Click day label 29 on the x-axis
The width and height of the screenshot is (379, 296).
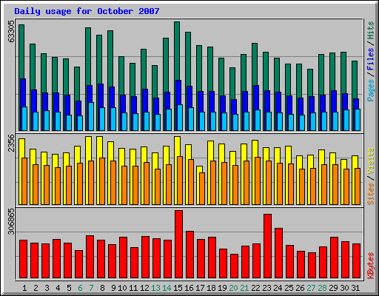point(333,288)
